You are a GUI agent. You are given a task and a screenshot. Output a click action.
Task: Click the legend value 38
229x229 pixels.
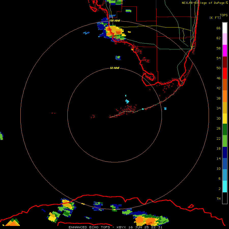[x=219, y=98]
